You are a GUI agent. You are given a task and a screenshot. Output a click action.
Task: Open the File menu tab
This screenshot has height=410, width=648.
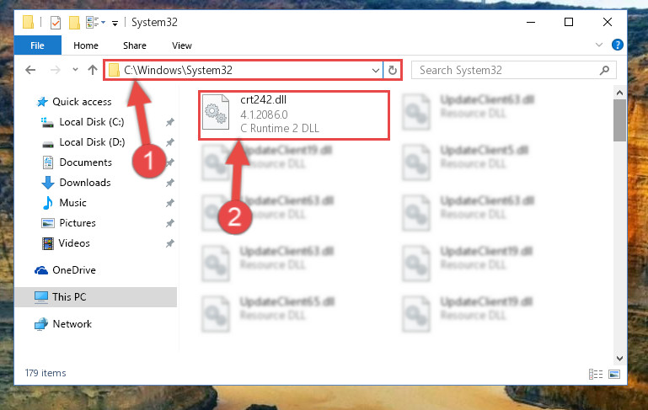(38, 45)
